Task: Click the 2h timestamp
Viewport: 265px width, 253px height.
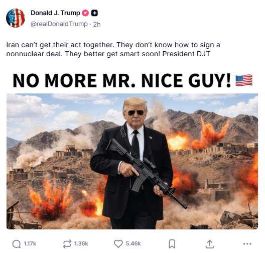Action: click(x=97, y=24)
